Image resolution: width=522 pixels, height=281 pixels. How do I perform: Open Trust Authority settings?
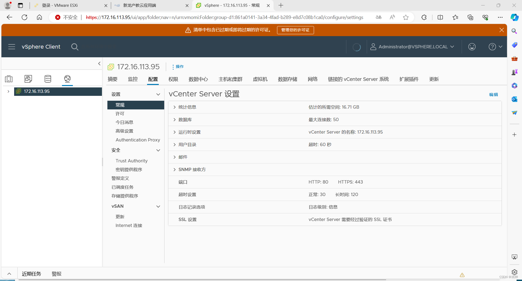[132, 161]
